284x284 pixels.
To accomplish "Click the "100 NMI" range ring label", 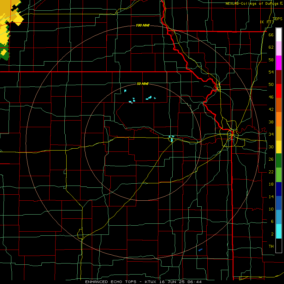I will 143,25.
